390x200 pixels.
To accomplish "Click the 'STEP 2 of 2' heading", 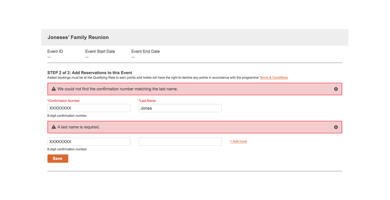I will coord(90,73).
